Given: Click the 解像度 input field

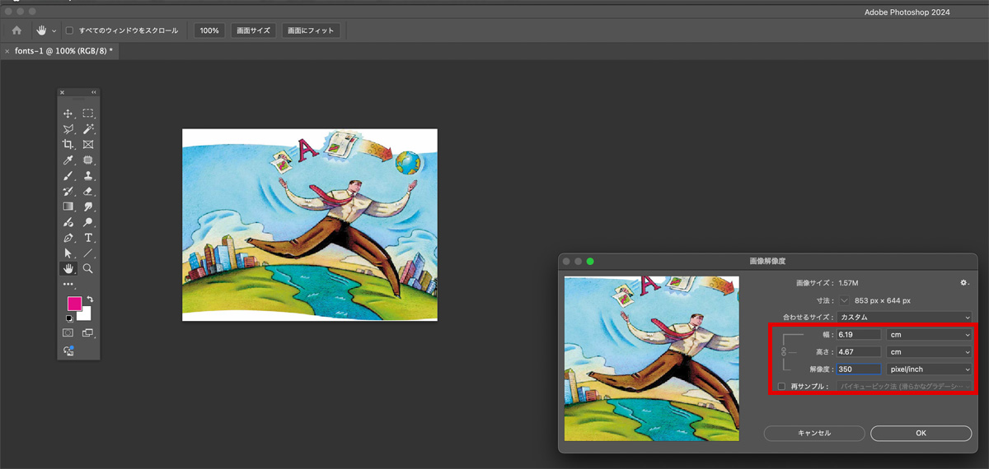Looking at the screenshot, I should tap(859, 369).
